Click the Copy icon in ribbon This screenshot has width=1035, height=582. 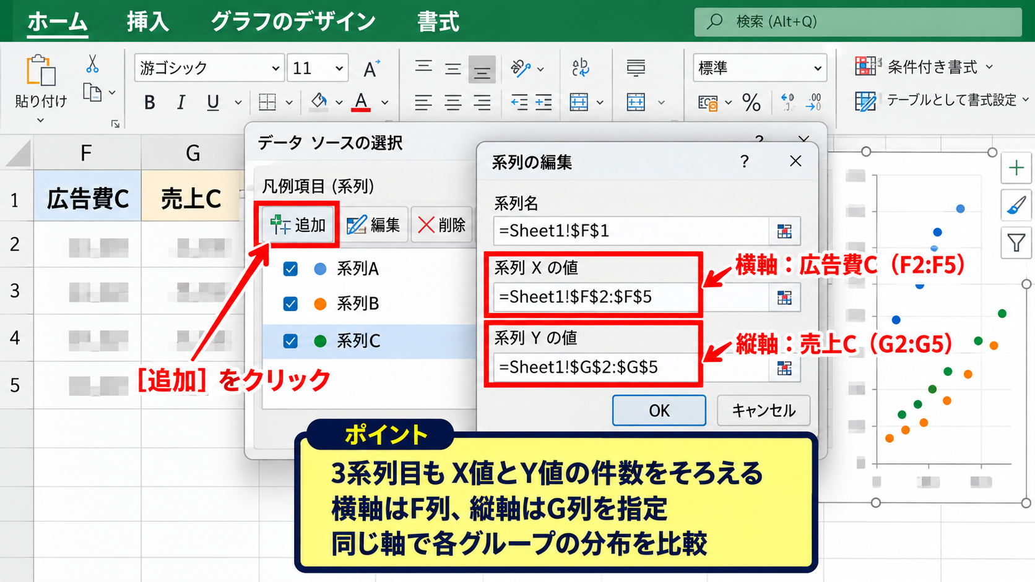[x=92, y=93]
